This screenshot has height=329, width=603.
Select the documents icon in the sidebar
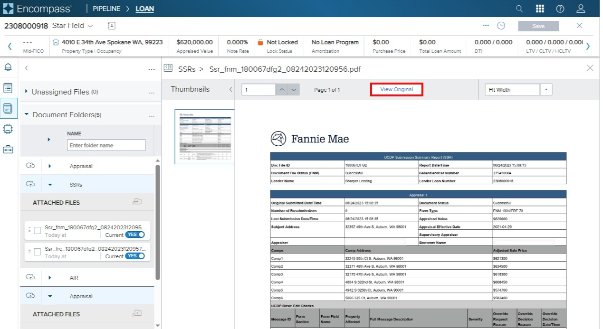[8, 108]
